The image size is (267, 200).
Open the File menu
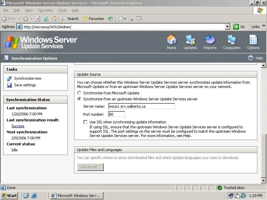tap(6, 10)
